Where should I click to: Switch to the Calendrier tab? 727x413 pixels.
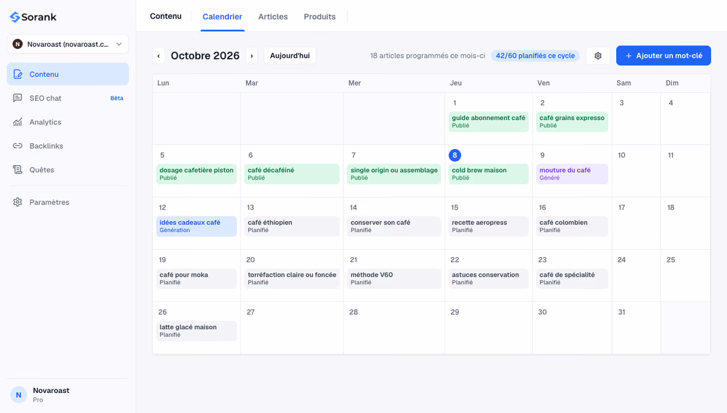pos(222,16)
